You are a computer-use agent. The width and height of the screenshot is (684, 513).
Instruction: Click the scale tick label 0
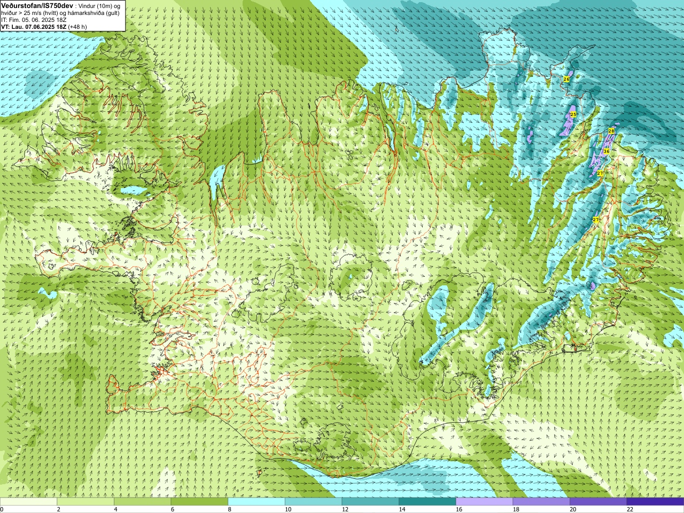pyautogui.click(x=2, y=510)
